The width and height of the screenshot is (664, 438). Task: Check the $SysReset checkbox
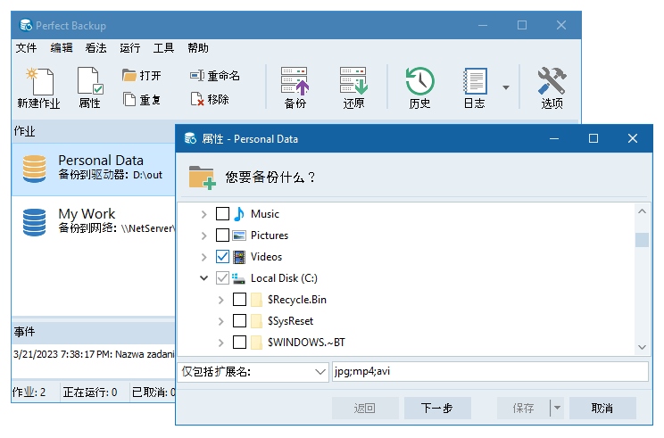(240, 321)
